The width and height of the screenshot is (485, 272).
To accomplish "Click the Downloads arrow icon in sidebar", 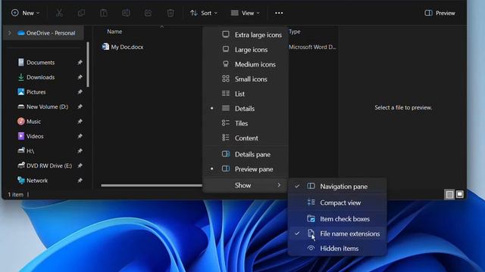I will (20, 77).
